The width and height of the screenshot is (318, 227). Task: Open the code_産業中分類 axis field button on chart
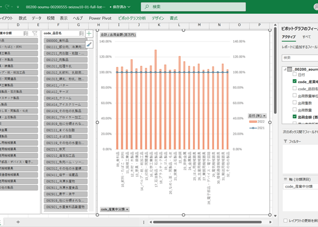(x=115, y=209)
